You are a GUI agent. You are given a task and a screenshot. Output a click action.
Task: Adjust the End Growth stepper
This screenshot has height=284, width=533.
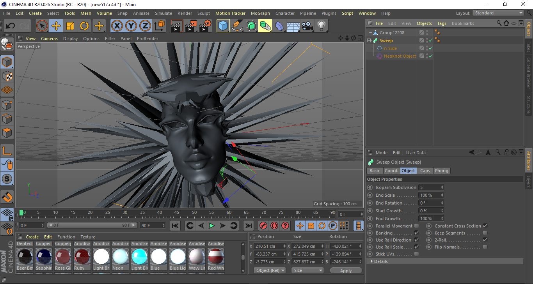point(442,219)
